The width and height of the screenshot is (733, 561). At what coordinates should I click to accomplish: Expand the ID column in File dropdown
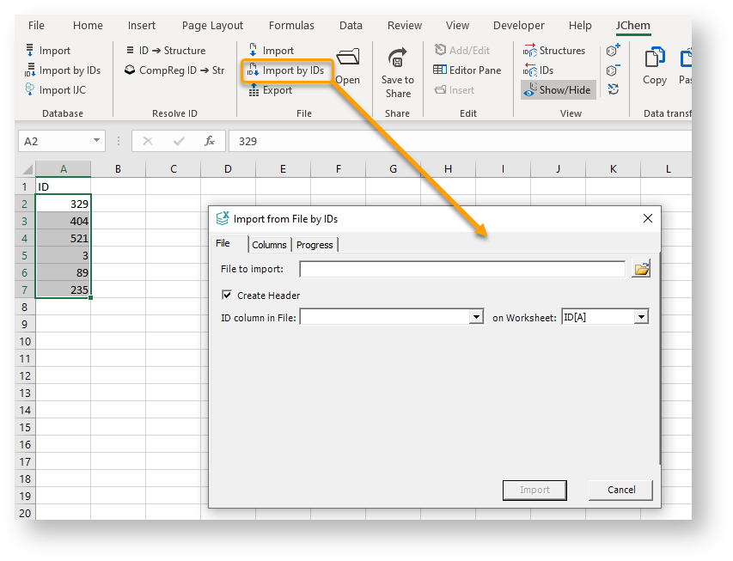click(477, 317)
